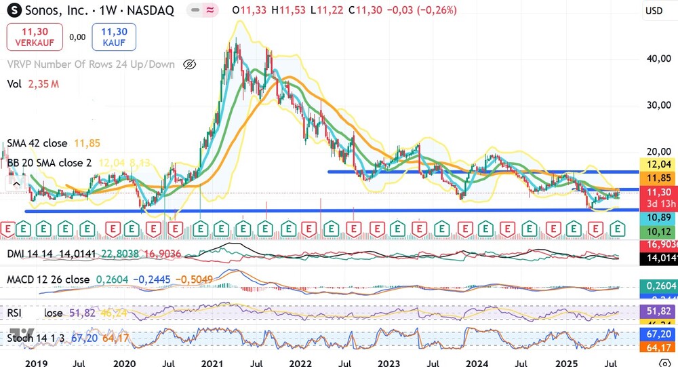Select the VRVP Number Of Rows indicator label
678x367 pixels.
(x=91, y=64)
